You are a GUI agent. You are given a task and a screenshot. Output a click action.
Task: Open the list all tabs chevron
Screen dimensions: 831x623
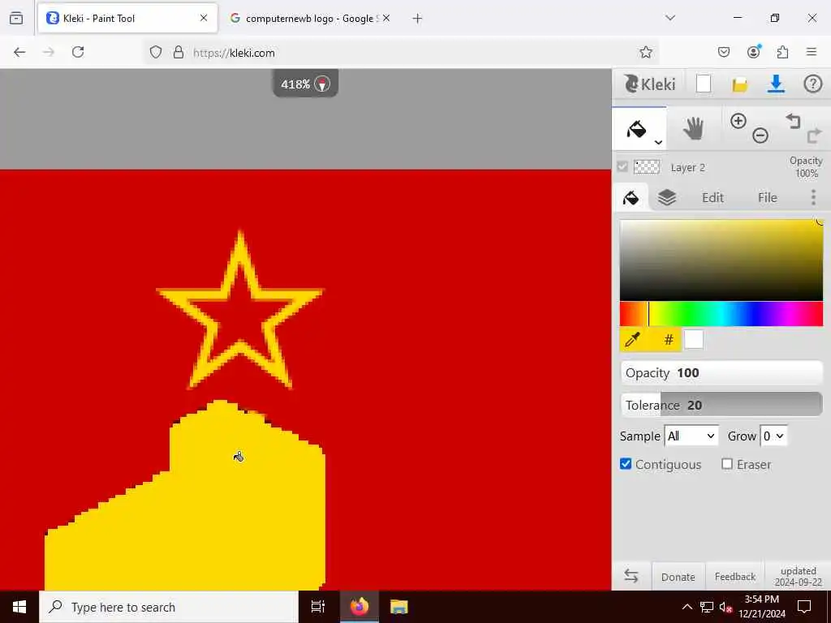pyautogui.click(x=670, y=18)
